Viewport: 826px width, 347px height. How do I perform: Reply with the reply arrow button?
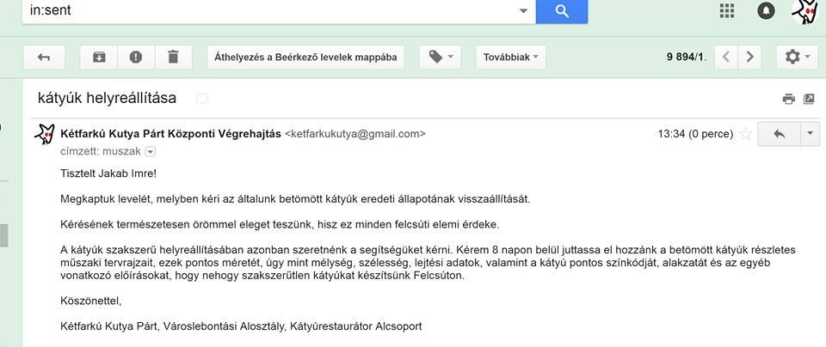tap(779, 134)
